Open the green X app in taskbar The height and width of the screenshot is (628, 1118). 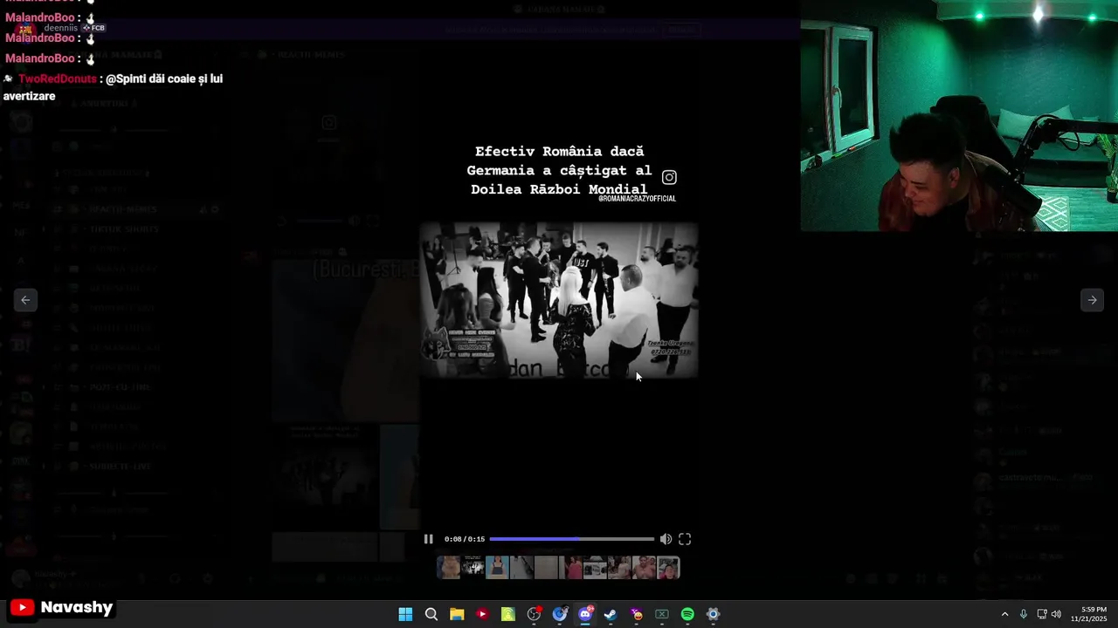coord(662,614)
